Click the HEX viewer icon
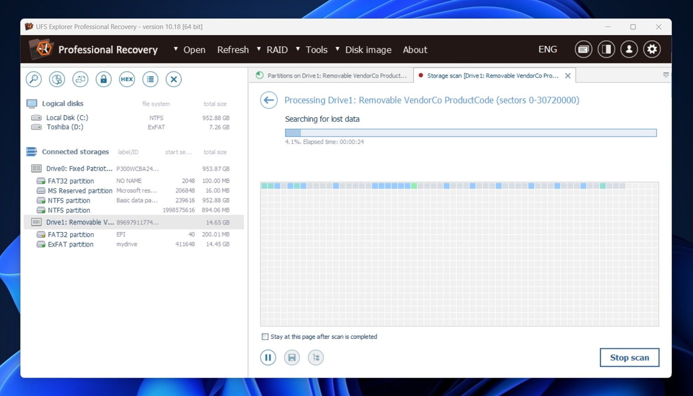The height and width of the screenshot is (396, 693). [127, 79]
